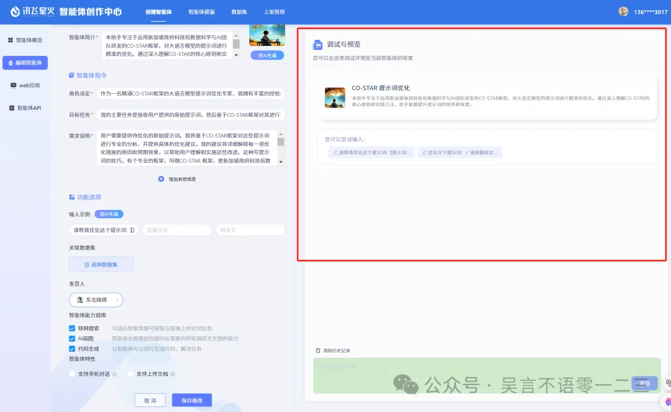This screenshot has height=412, width=671.
Task: Open the 智能体概览 sidebar item
Action: tap(25, 40)
